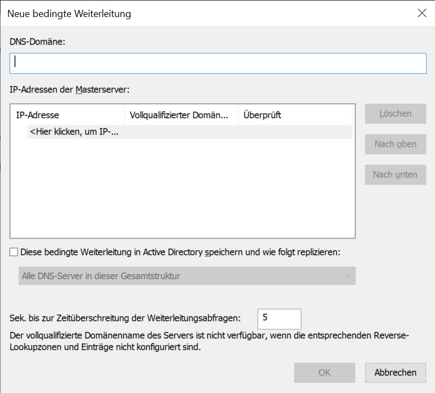Click the Nach unten button
The image size is (435, 393).
(x=395, y=175)
